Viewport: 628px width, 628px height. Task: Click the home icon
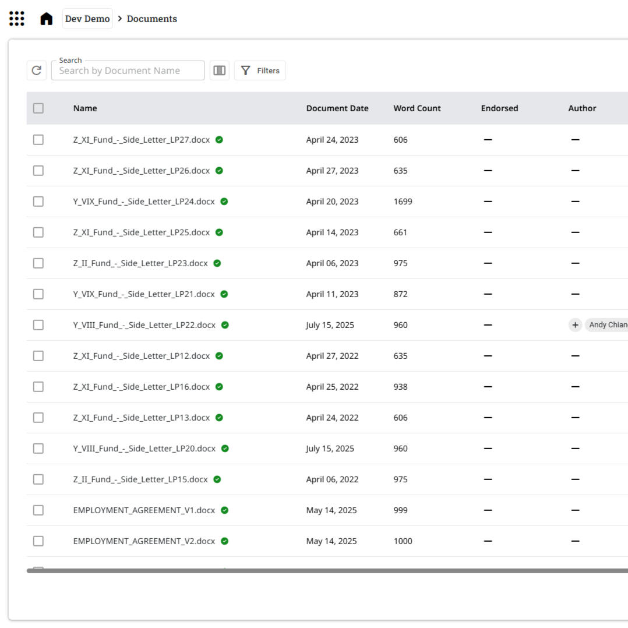click(x=46, y=19)
